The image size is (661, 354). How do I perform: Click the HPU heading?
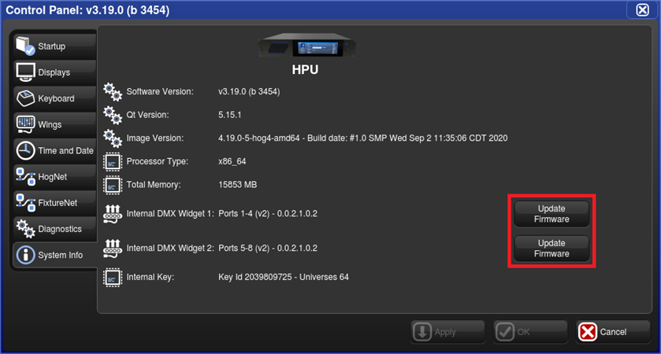point(305,69)
